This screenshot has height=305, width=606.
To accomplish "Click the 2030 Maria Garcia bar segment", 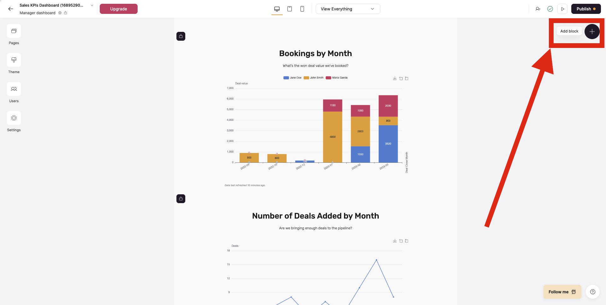I will coord(388,106).
